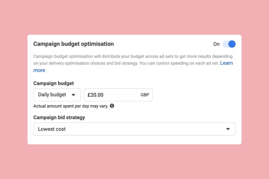Click the arrow in the Lowest cost box
The image size is (269, 179).
pyautogui.click(x=228, y=129)
